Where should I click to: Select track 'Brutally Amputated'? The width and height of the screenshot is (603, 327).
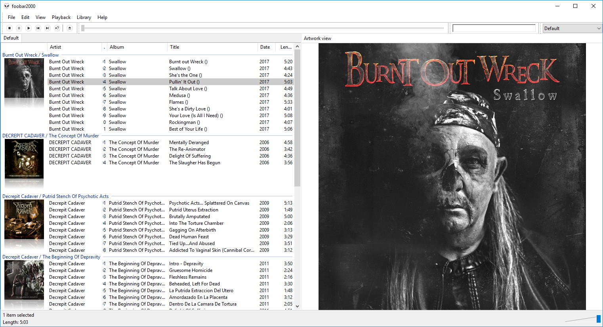click(x=170, y=217)
